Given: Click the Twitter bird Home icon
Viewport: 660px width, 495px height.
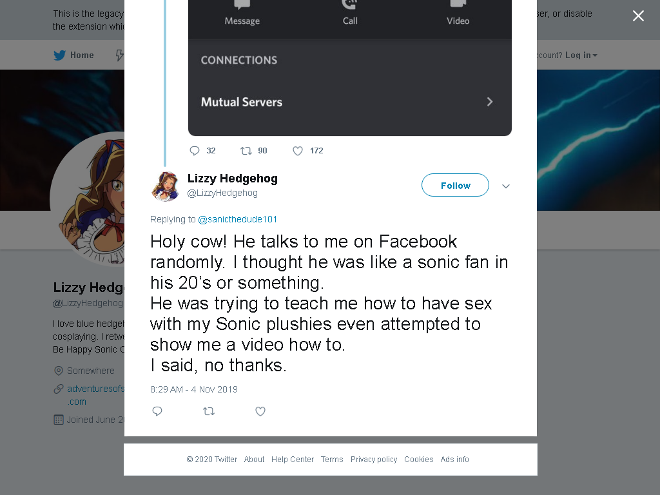Looking at the screenshot, I should pyautogui.click(x=60, y=55).
